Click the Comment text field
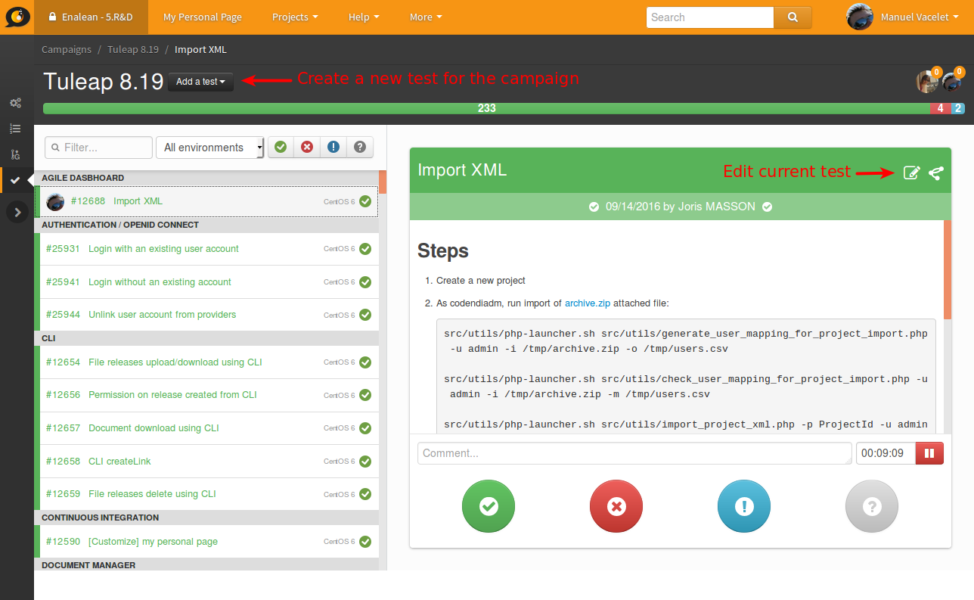The width and height of the screenshot is (974, 600). click(x=634, y=453)
